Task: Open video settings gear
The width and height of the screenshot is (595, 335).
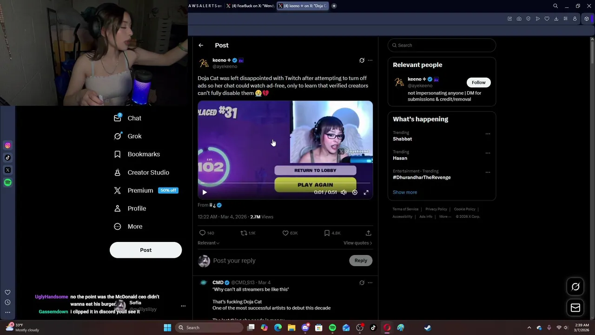Action: [355, 192]
